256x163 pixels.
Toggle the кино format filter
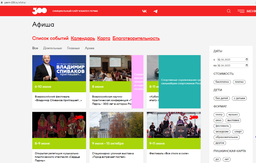click(218, 120)
